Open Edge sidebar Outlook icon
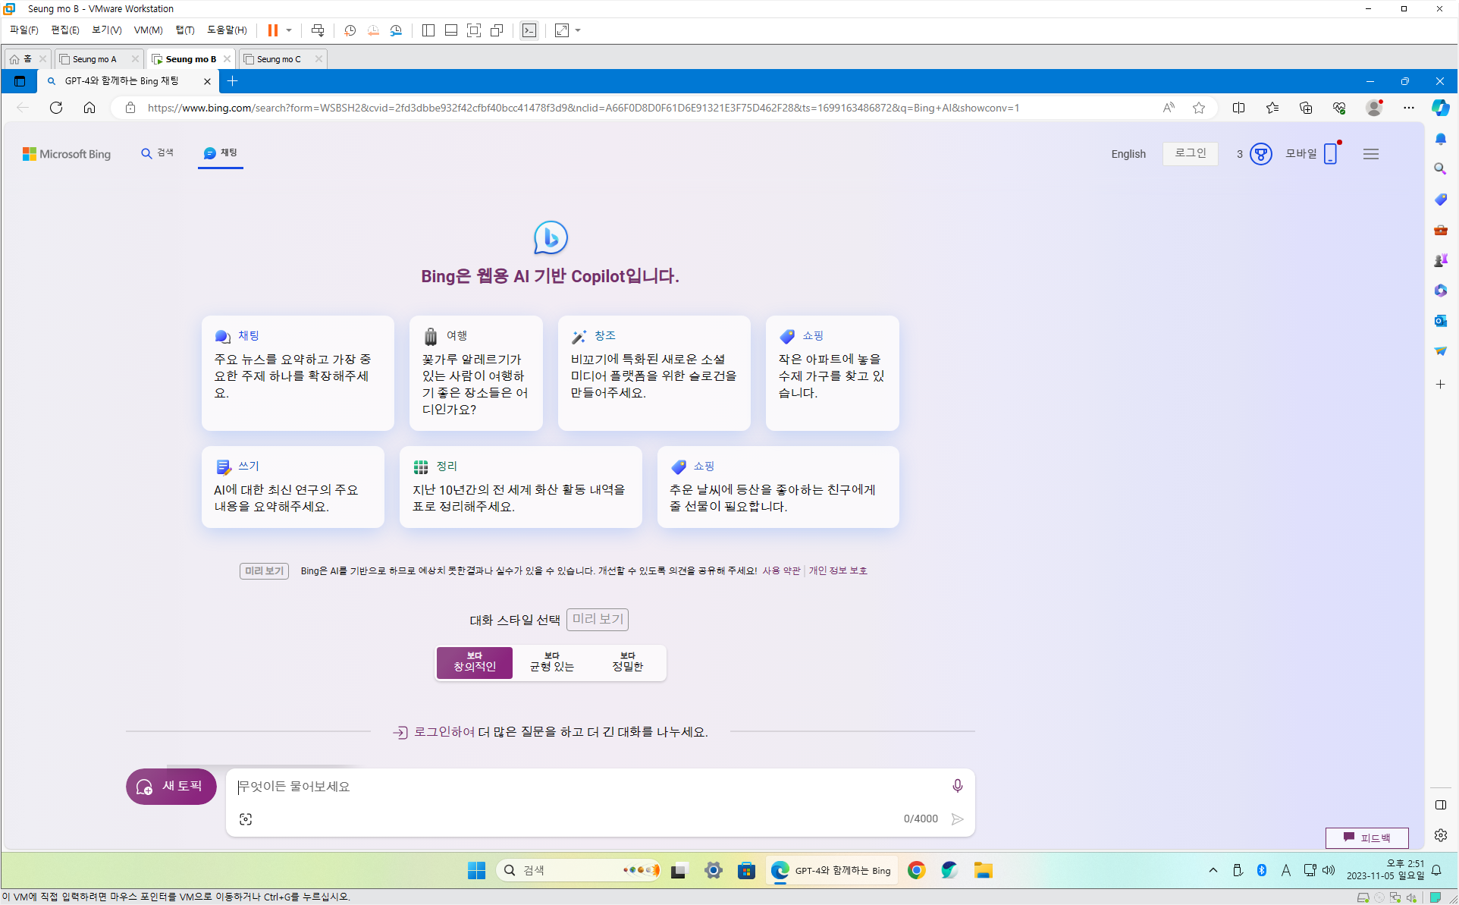Screen dimensions: 1459x905 coord(1440,321)
